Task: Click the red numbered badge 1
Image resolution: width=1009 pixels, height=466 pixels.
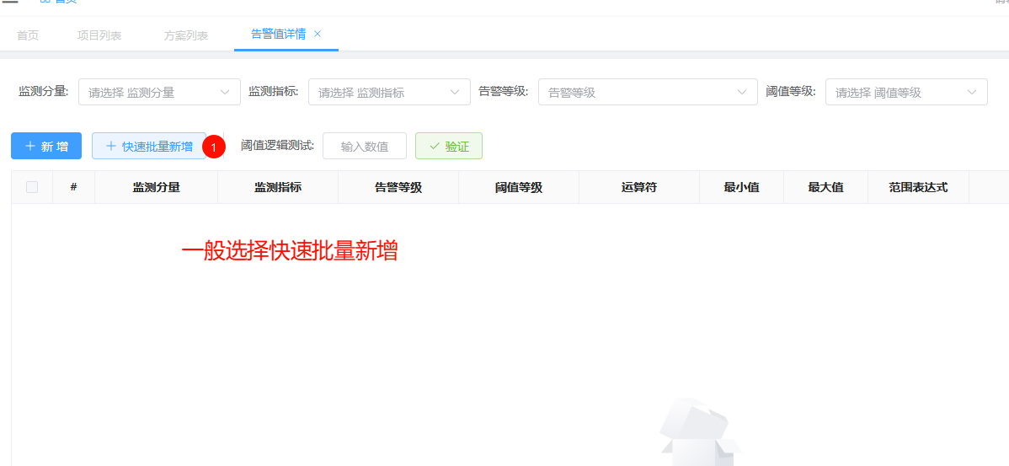Action: point(214,147)
